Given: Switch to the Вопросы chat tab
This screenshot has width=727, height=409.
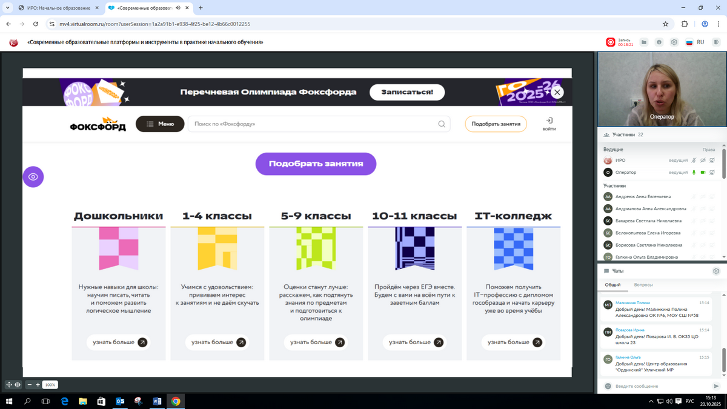Looking at the screenshot, I should coord(643,285).
